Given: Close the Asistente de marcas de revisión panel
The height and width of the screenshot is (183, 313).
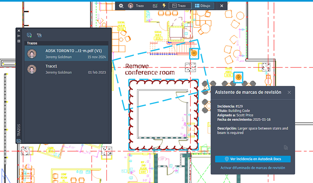Looking at the screenshot, I should tap(289, 92).
